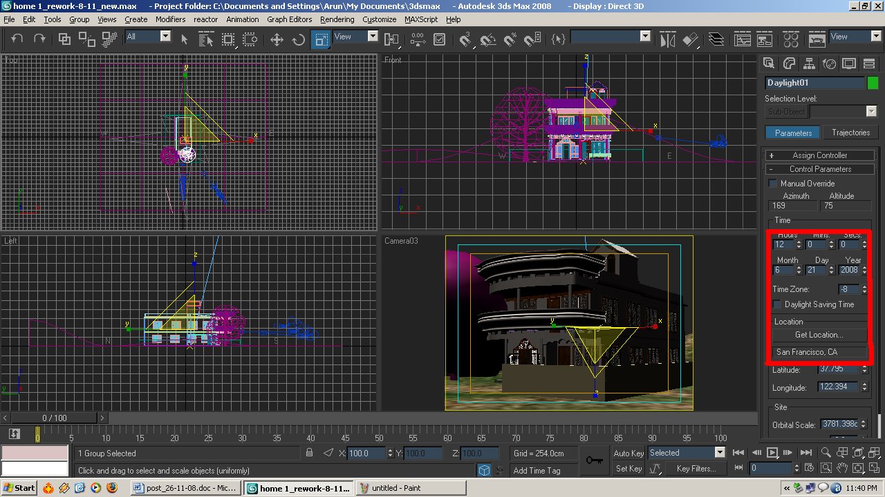Collapse the Control Parameters rollout

click(820, 169)
